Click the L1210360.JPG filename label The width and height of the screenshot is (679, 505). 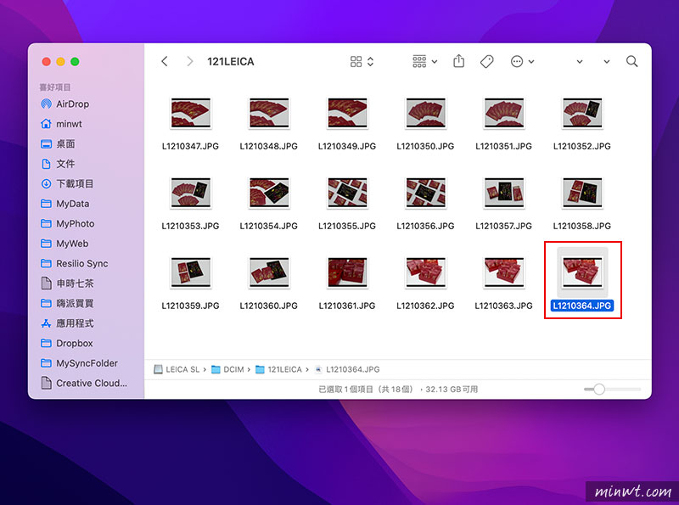click(x=269, y=306)
